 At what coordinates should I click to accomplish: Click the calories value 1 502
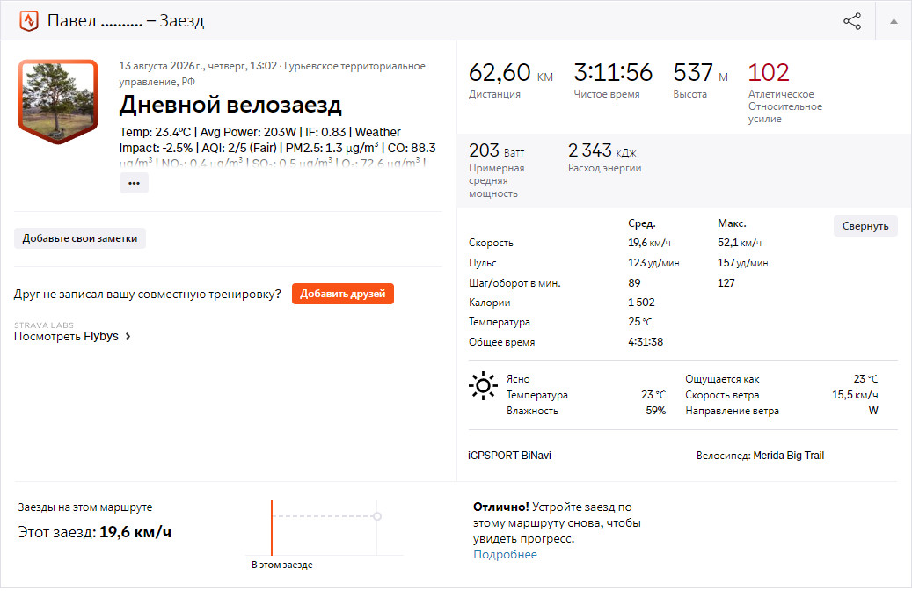coord(641,303)
